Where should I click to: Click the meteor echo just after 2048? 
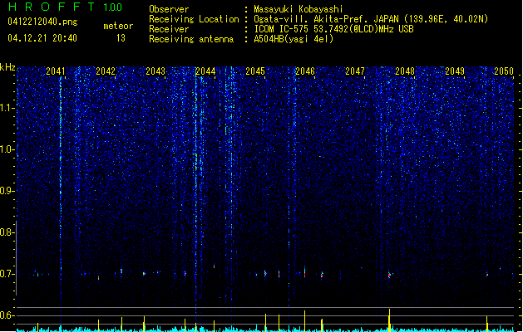coord(389,275)
